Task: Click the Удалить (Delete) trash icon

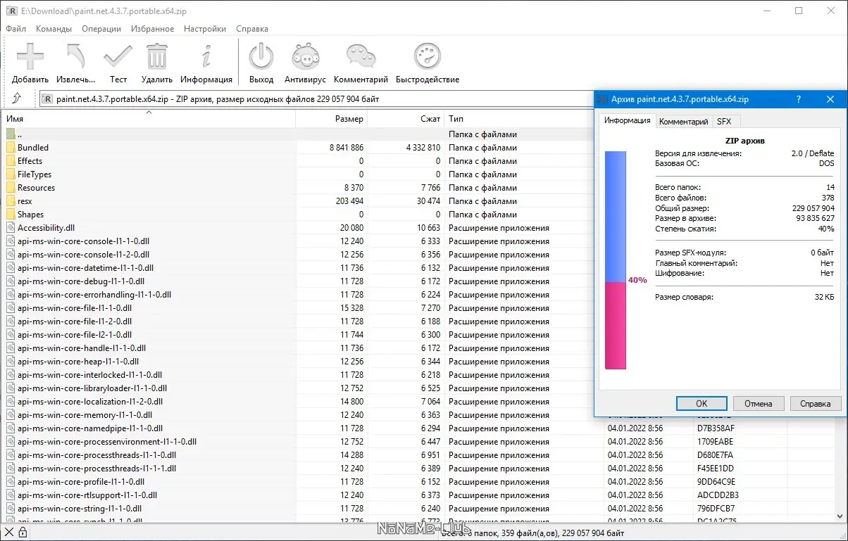Action: coord(156,60)
